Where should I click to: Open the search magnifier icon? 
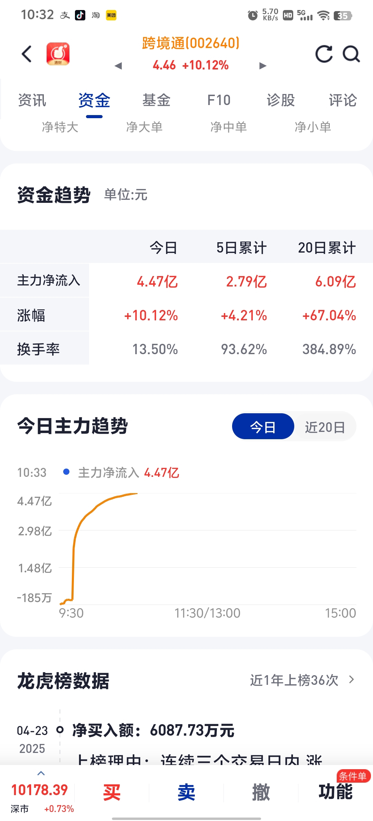[x=351, y=54]
